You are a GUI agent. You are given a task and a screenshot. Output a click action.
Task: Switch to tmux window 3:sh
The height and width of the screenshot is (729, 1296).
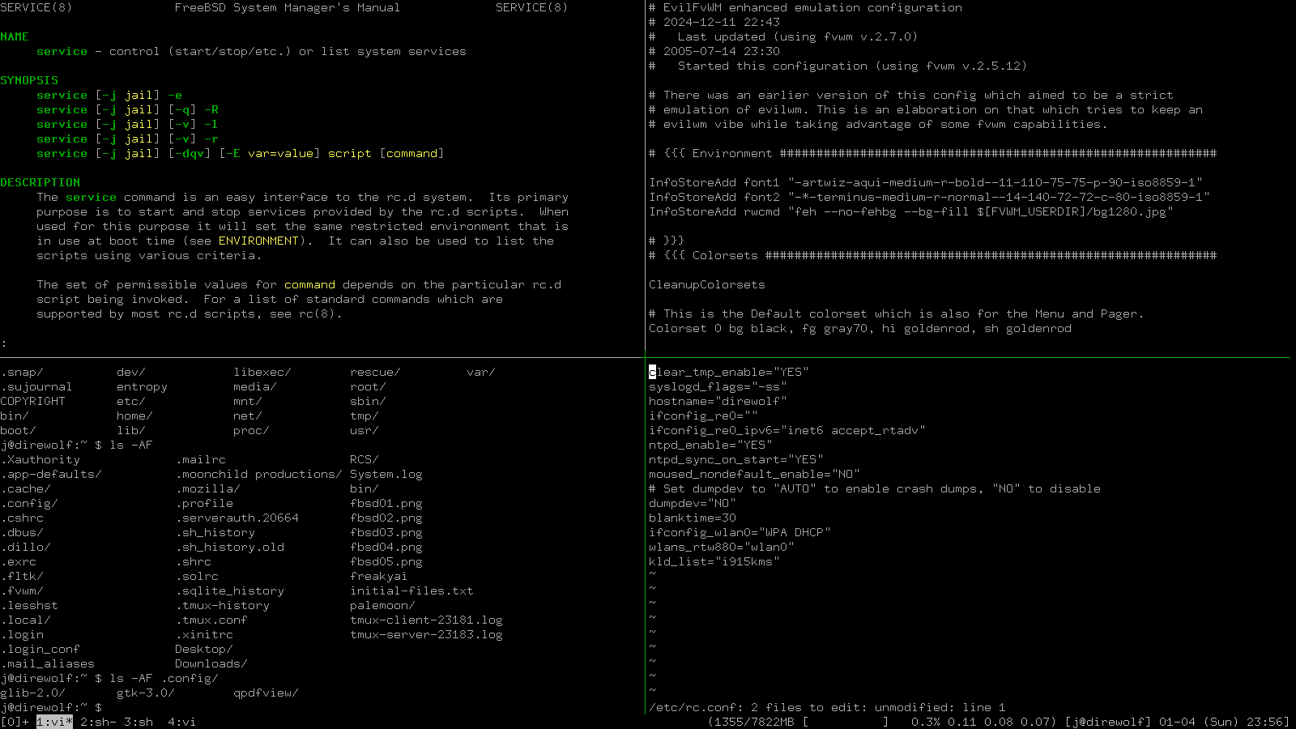[139, 722]
